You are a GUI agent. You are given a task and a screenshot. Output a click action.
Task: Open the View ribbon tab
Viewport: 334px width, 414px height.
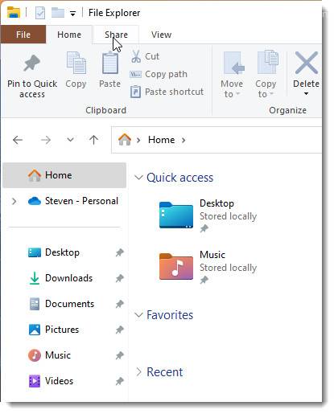[x=161, y=35]
